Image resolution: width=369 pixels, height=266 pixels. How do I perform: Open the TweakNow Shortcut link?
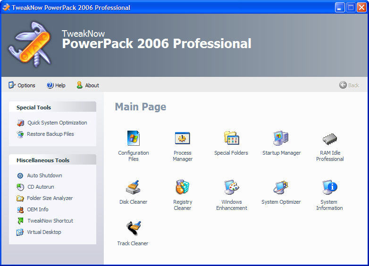pos(50,221)
